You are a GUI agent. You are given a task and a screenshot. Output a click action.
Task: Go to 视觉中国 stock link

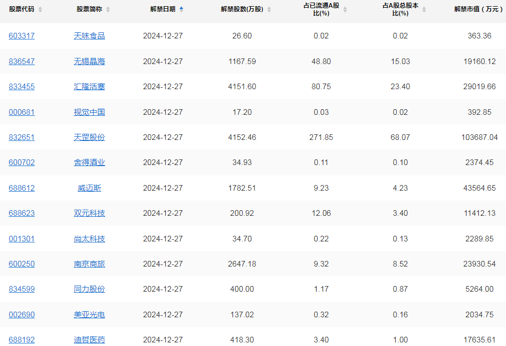89,112
